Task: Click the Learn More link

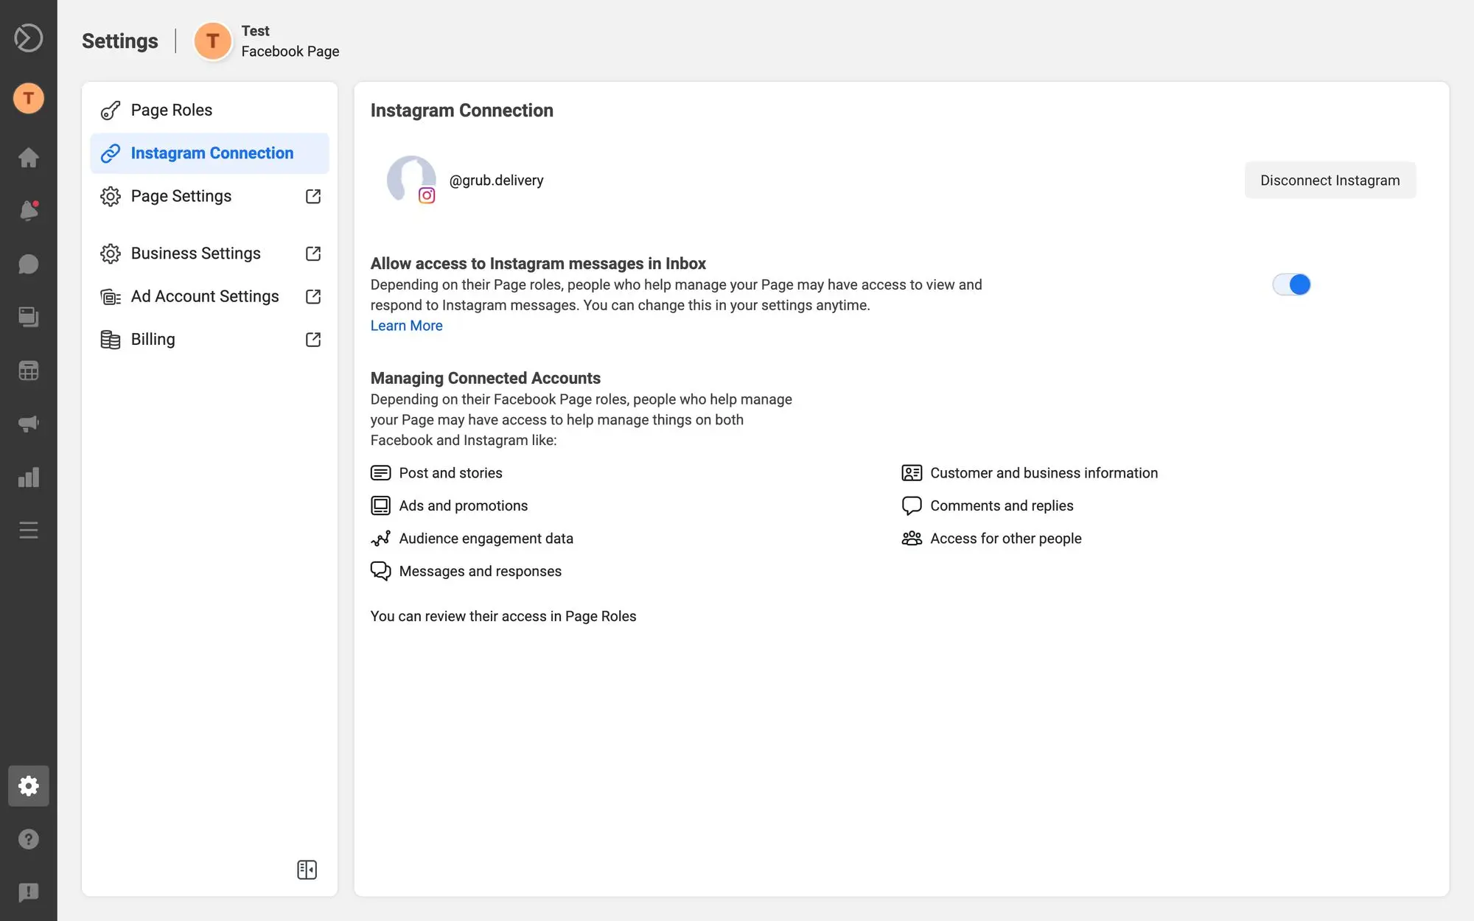Action: (x=406, y=326)
